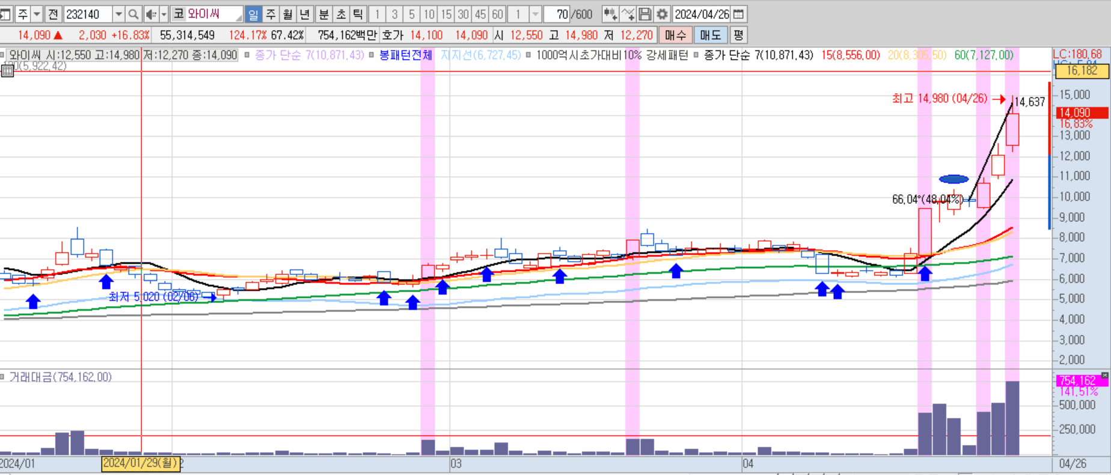Open the speaker icon's dropdown arrow
Screen dimensions: 1111x475
[x=164, y=14]
